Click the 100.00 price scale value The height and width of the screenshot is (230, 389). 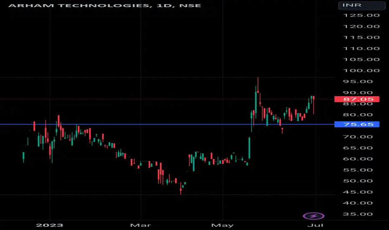pyautogui.click(x=361, y=71)
